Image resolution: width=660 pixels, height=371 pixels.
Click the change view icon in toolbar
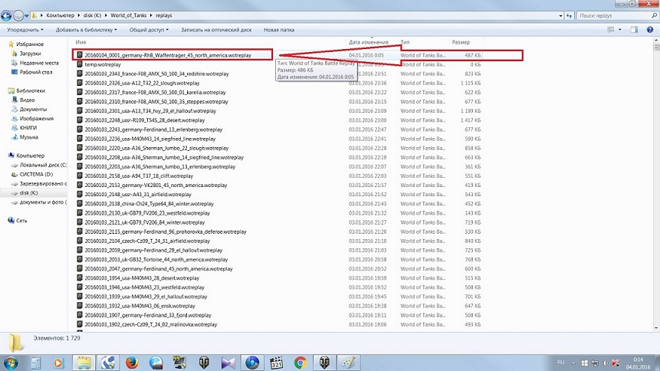tap(611, 29)
